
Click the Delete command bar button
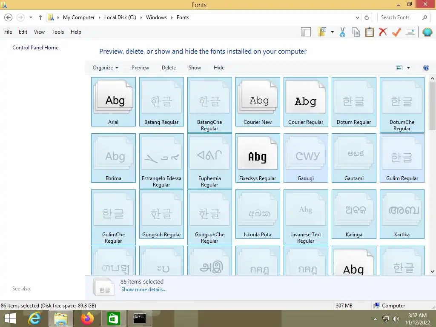[x=169, y=68]
